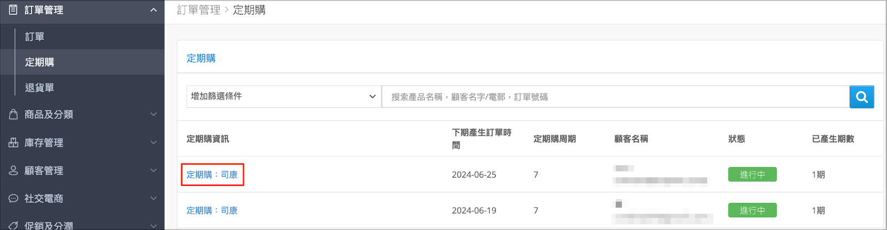Viewport: 887px width, 230px height.
Task: Collapse the 訂單管理 menu chevron
Action: (154, 10)
